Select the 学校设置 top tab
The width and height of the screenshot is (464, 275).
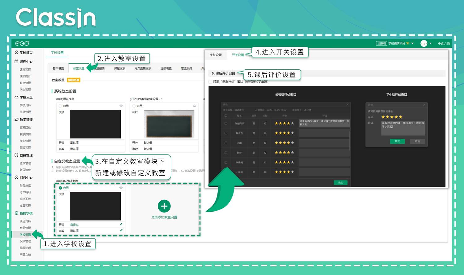coord(57,53)
